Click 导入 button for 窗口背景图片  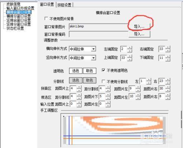point(139,26)
